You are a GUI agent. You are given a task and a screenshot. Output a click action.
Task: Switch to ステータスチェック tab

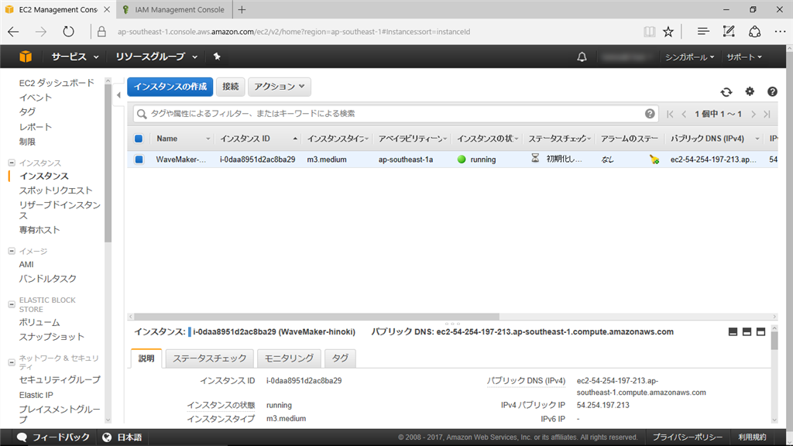(209, 358)
